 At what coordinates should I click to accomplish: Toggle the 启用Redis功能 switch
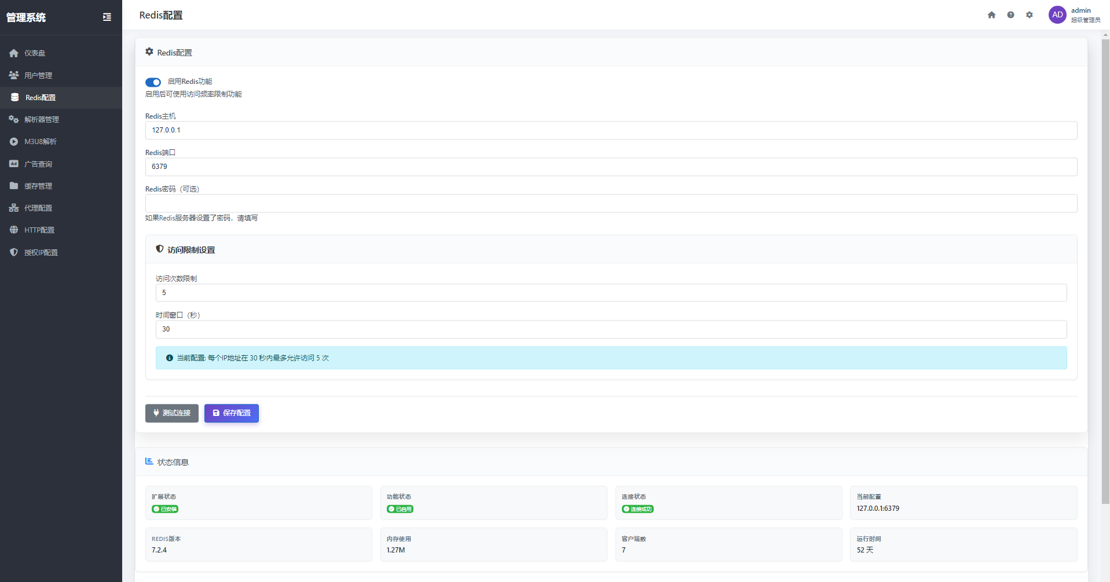pyautogui.click(x=153, y=82)
